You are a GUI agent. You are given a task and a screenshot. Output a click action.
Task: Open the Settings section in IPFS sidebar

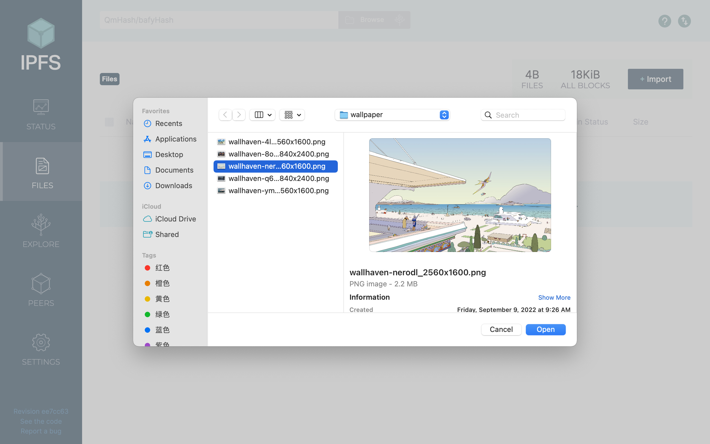pos(41,349)
